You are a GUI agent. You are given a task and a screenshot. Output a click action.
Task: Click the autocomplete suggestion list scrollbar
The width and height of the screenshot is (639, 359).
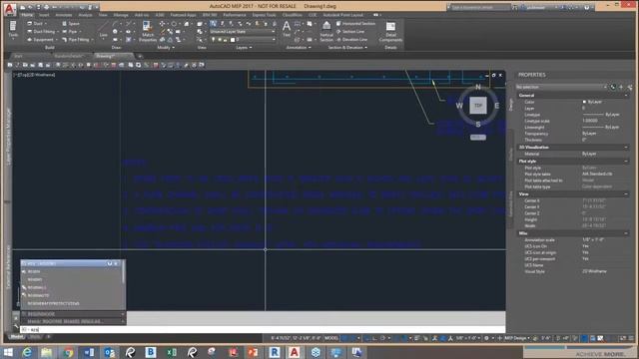coord(124,272)
